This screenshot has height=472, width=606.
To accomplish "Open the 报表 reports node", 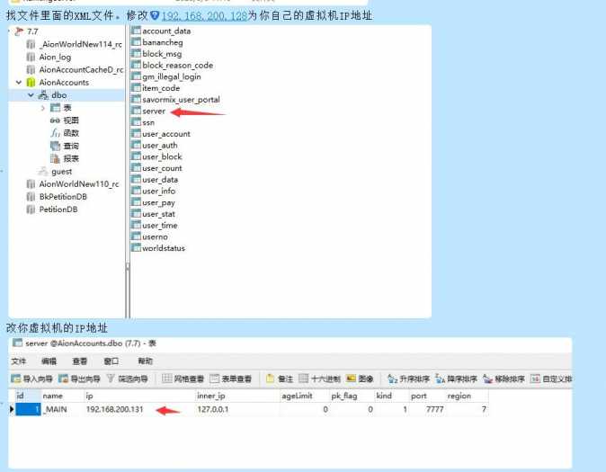I will click(65, 158).
